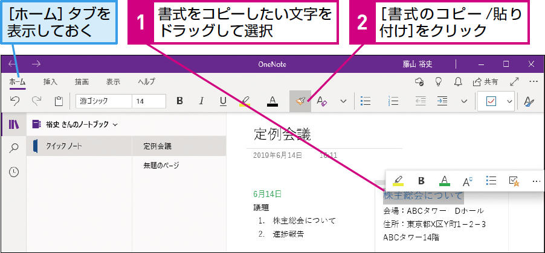Open the 表示 tab
545x253 pixels.
tap(113, 82)
